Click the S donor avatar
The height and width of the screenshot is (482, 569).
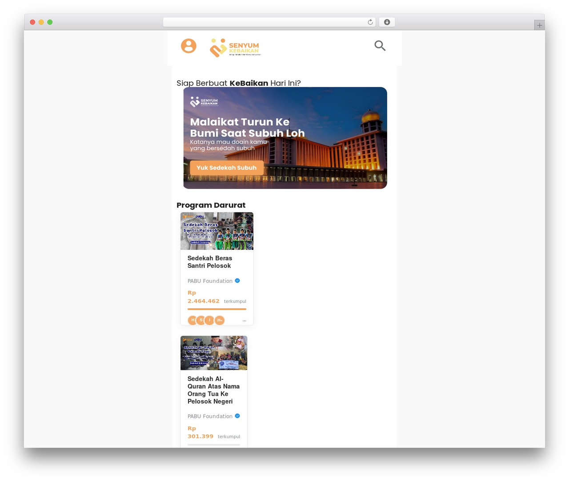click(201, 320)
